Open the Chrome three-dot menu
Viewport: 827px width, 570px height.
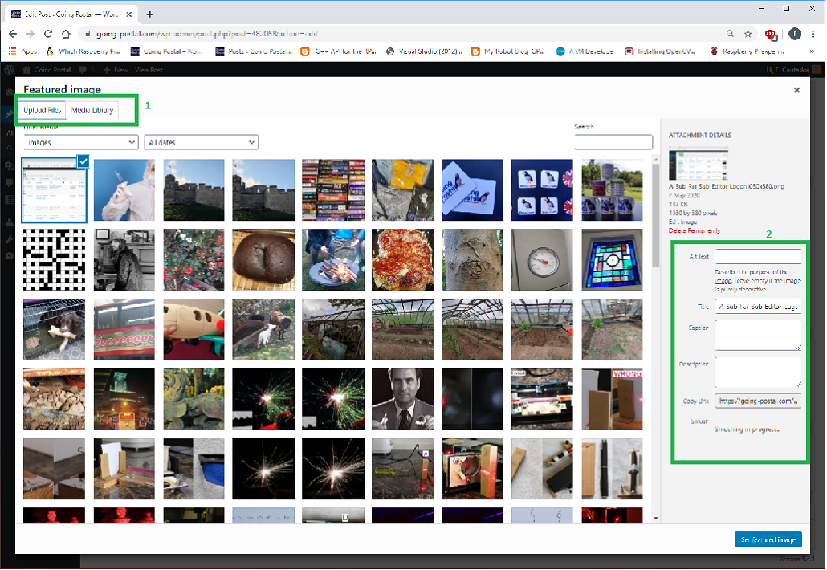click(812, 34)
